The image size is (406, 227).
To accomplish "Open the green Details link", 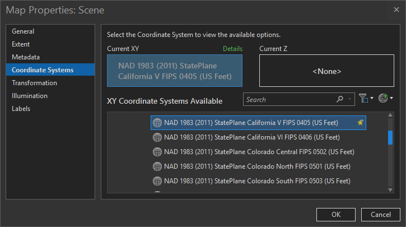I will (x=232, y=49).
